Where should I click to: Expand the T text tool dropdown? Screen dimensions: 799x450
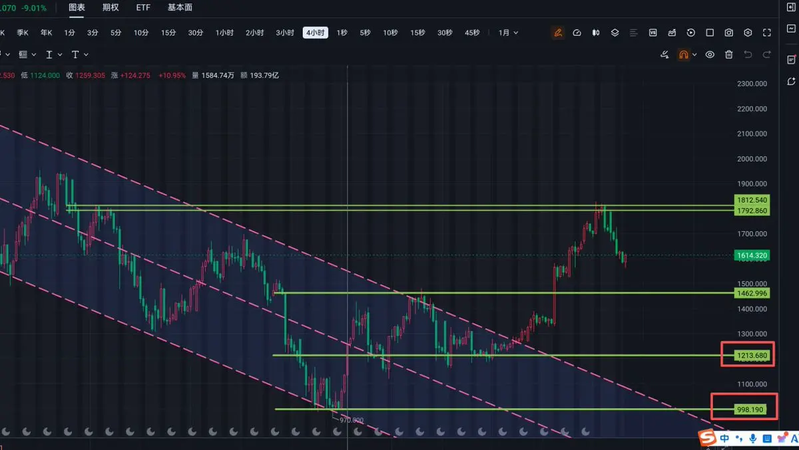(86, 55)
